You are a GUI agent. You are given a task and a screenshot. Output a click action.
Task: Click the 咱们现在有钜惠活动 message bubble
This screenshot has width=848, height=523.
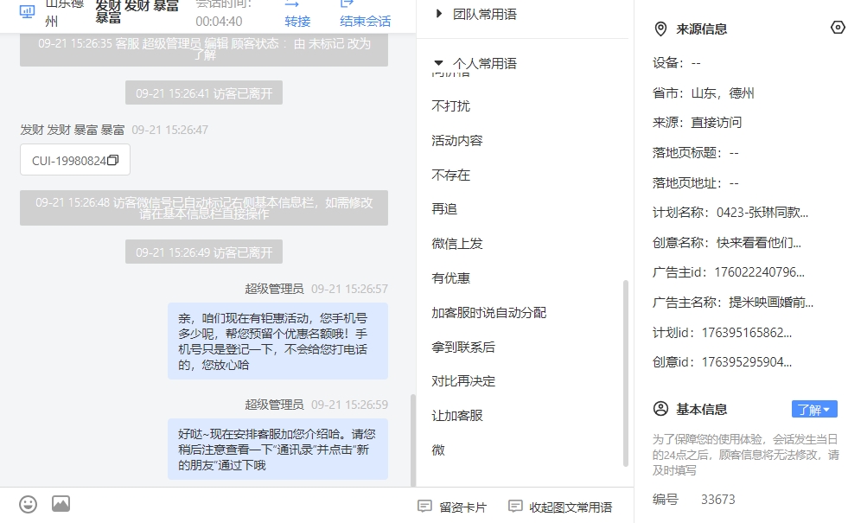(x=277, y=341)
